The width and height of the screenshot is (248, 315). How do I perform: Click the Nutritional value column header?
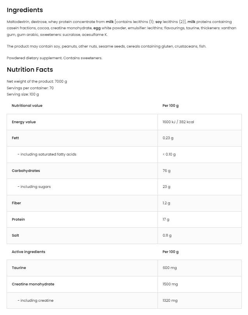point(27,106)
